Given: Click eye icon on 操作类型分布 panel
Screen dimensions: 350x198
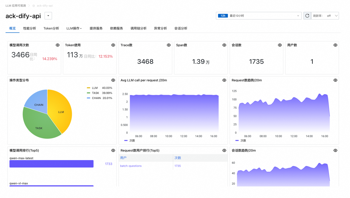Looking at the screenshot, I should point(113,80).
